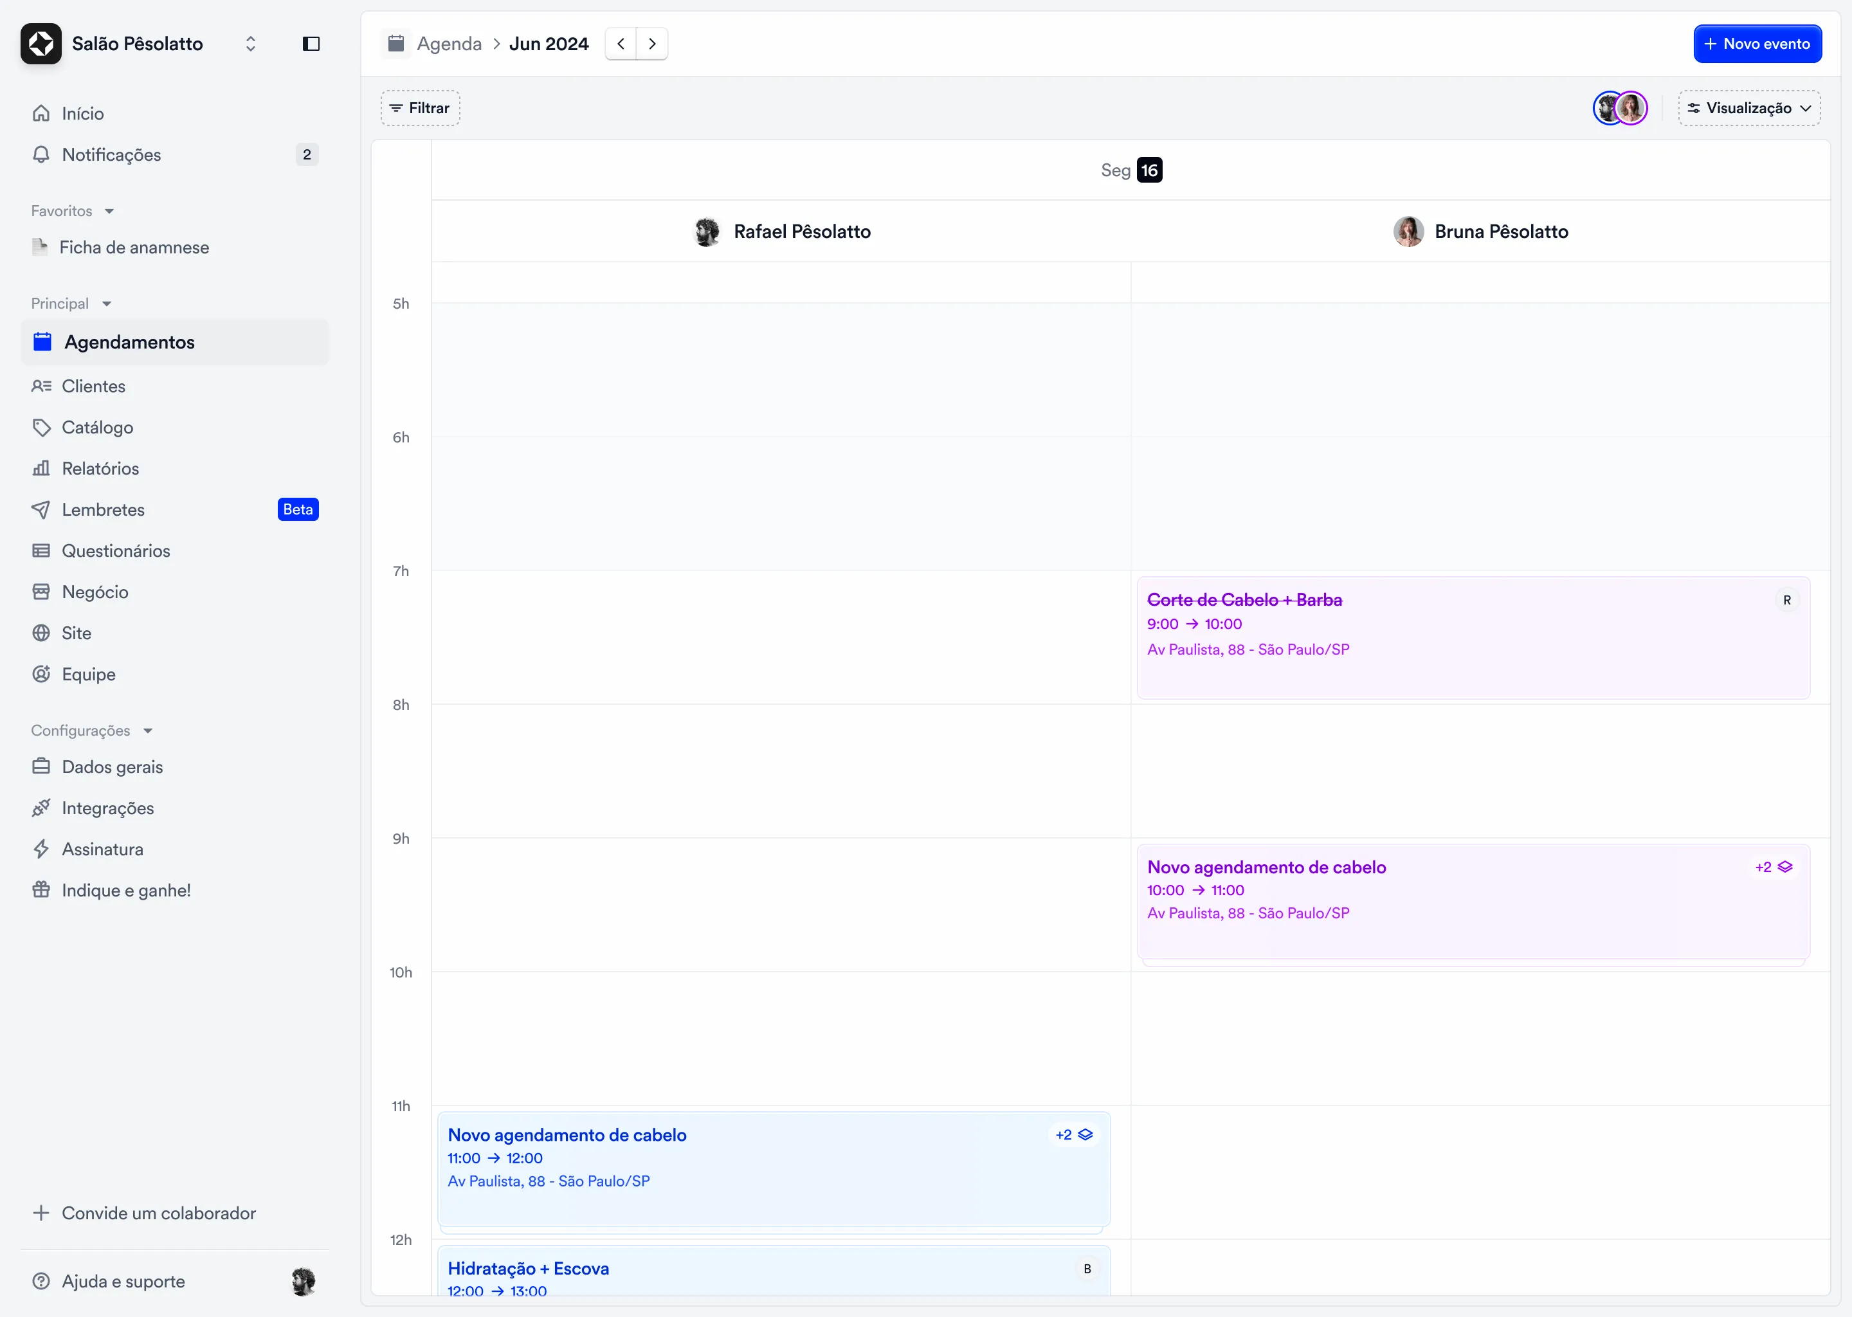The width and height of the screenshot is (1852, 1317).
Task: Click the Indique e ganhe gift icon
Action: [x=41, y=891]
